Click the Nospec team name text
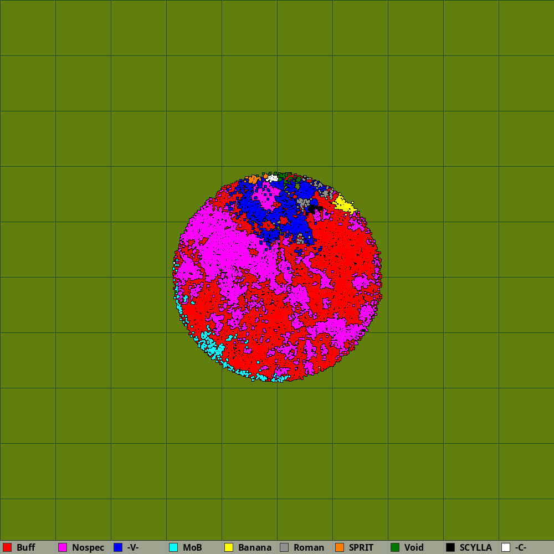The height and width of the screenshot is (554, 554). (x=88, y=547)
